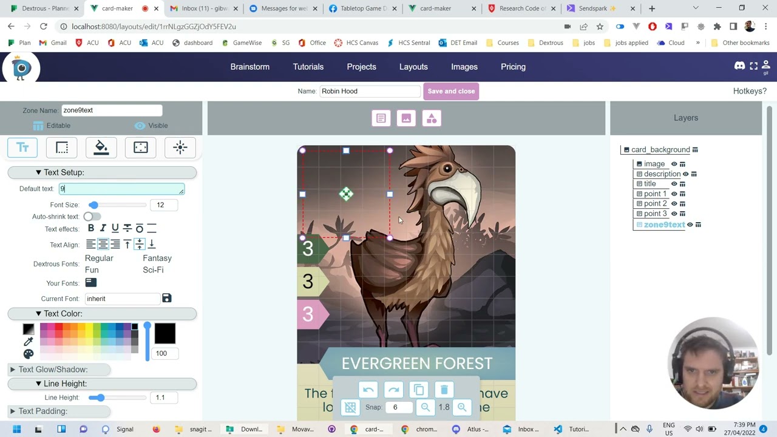This screenshot has height=437, width=777.
Task: Open the Images page
Action: click(x=464, y=67)
